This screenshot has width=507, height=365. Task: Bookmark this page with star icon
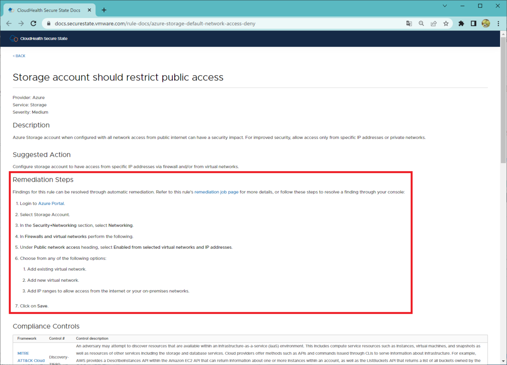(x=446, y=24)
